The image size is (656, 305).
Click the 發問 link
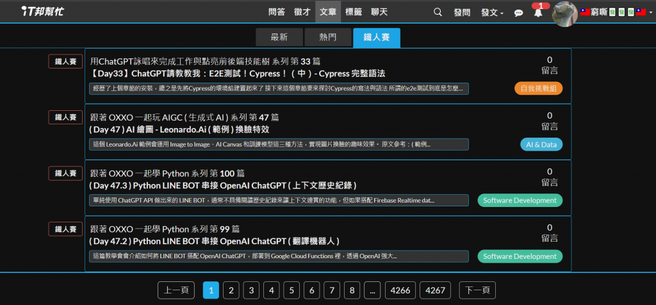click(x=462, y=13)
